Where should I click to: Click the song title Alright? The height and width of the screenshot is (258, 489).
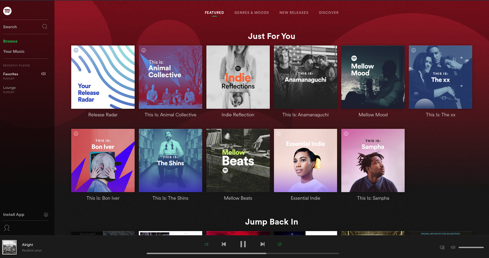tap(28, 245)
